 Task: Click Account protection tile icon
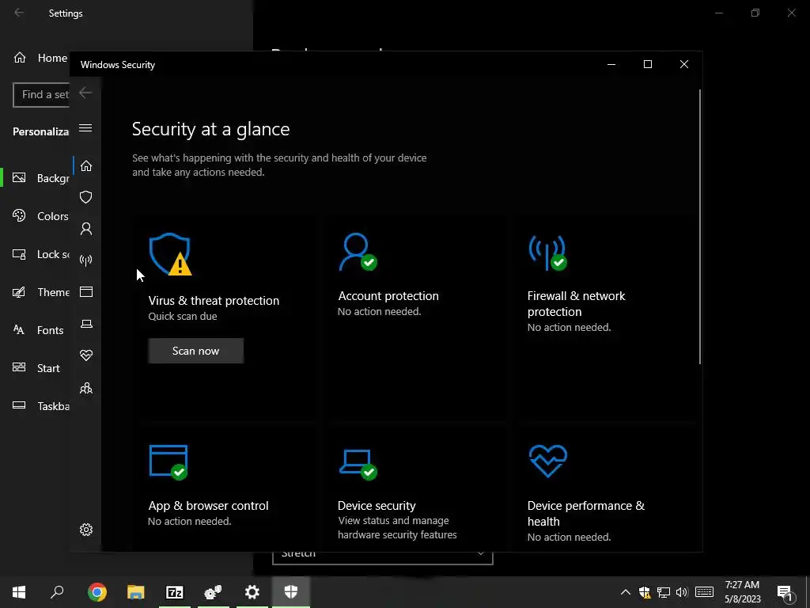coord(358,252)
